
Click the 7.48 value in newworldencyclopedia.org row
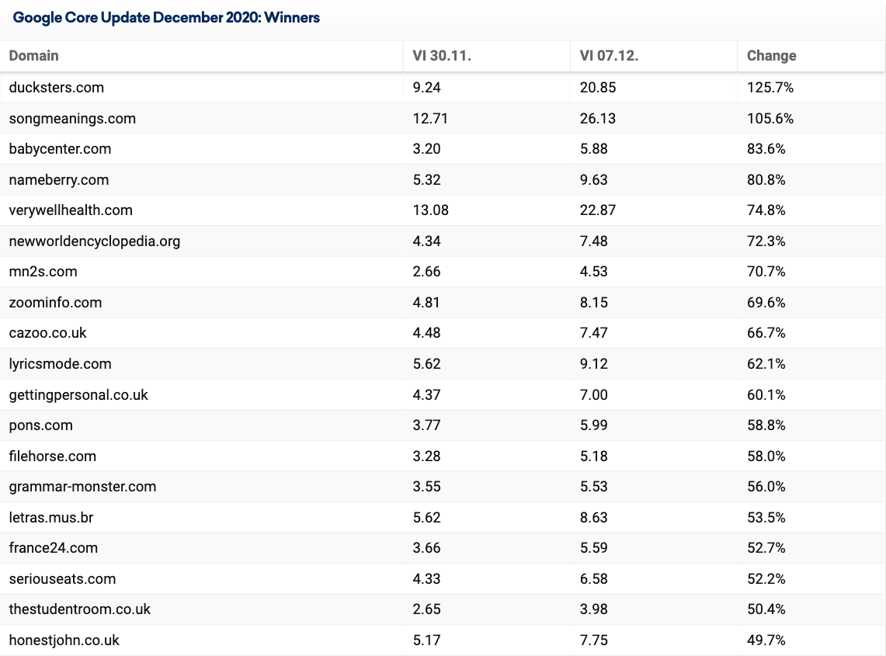coord(594,241)
